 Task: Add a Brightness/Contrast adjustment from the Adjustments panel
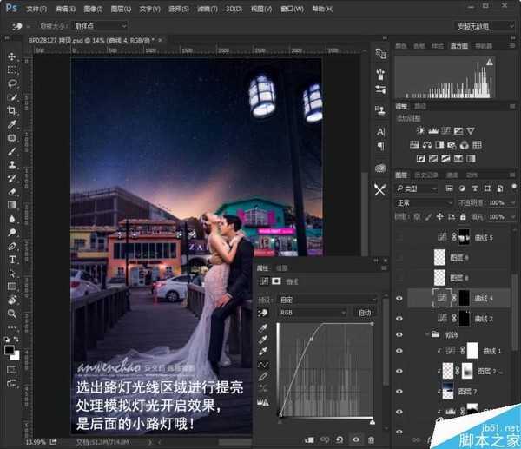tap(421, 130)
